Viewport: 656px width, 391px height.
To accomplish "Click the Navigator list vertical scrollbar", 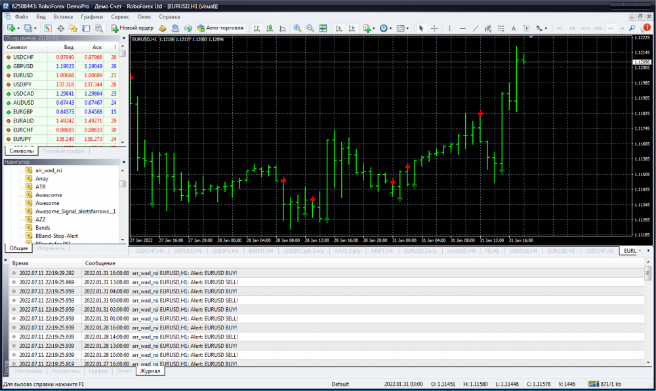I will (122, 205).
